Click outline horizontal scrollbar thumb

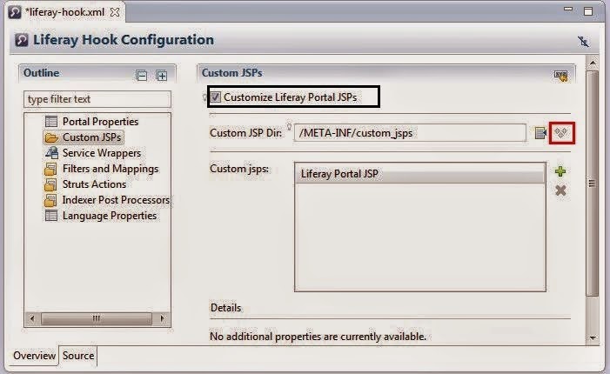click(x=97, y=318)
